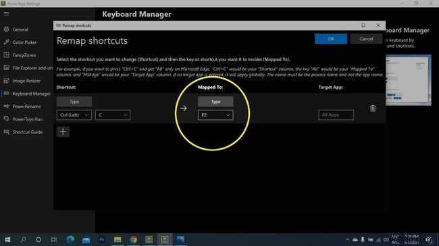Click the Image Resizer icon
This screenshot has width=439, height=246.
pos(7,80)
